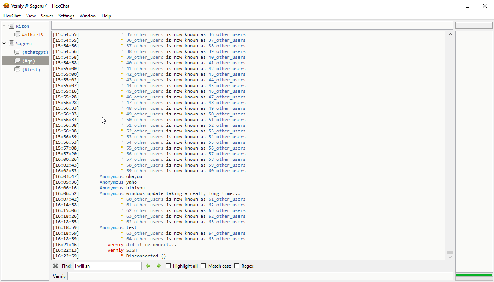Viewport: 494px width, 282px height.
Task: Click the 64_other_users new nick at 16:18:59
Action: pyautogui.click(x=227, y=233)
